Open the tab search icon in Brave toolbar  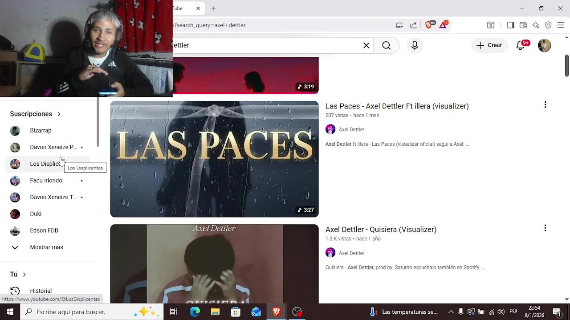pyautogui.click(x=491, y=25)
